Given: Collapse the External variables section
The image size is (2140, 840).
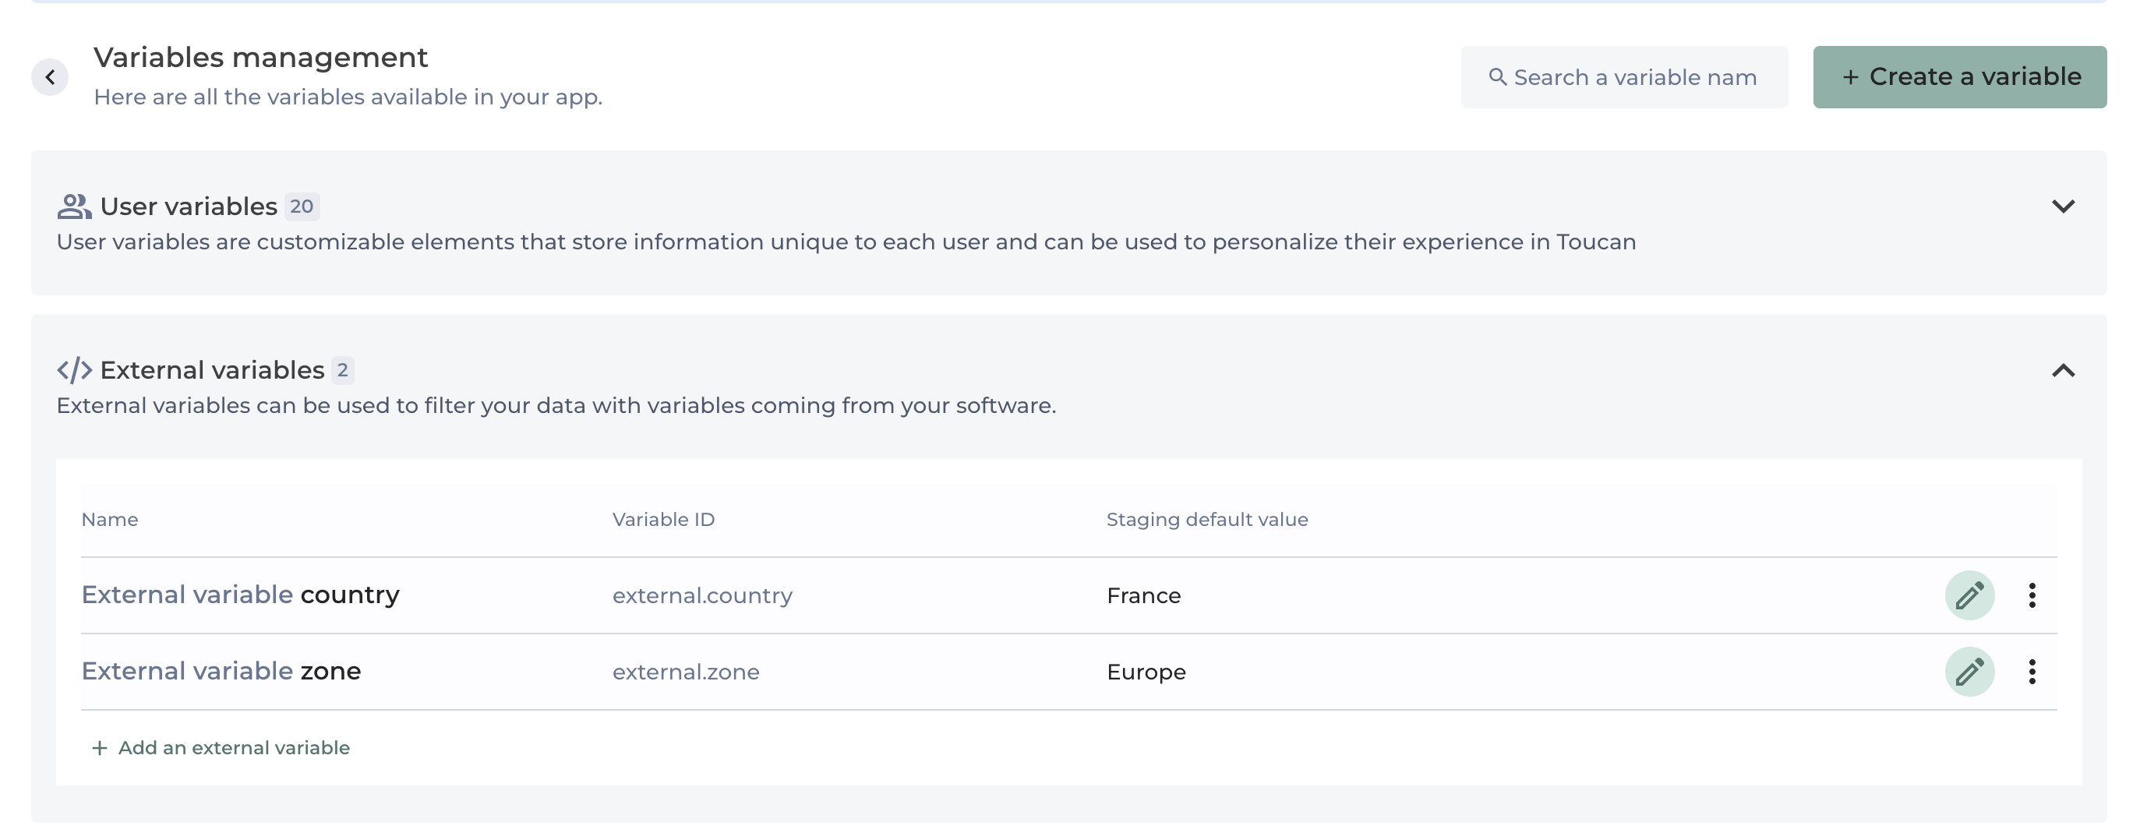Looking at the screenshot, I should [x=2063, y=371].
